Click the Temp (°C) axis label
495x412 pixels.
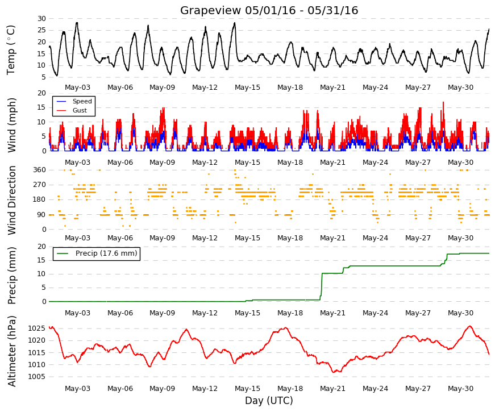(x=11, y=49)
